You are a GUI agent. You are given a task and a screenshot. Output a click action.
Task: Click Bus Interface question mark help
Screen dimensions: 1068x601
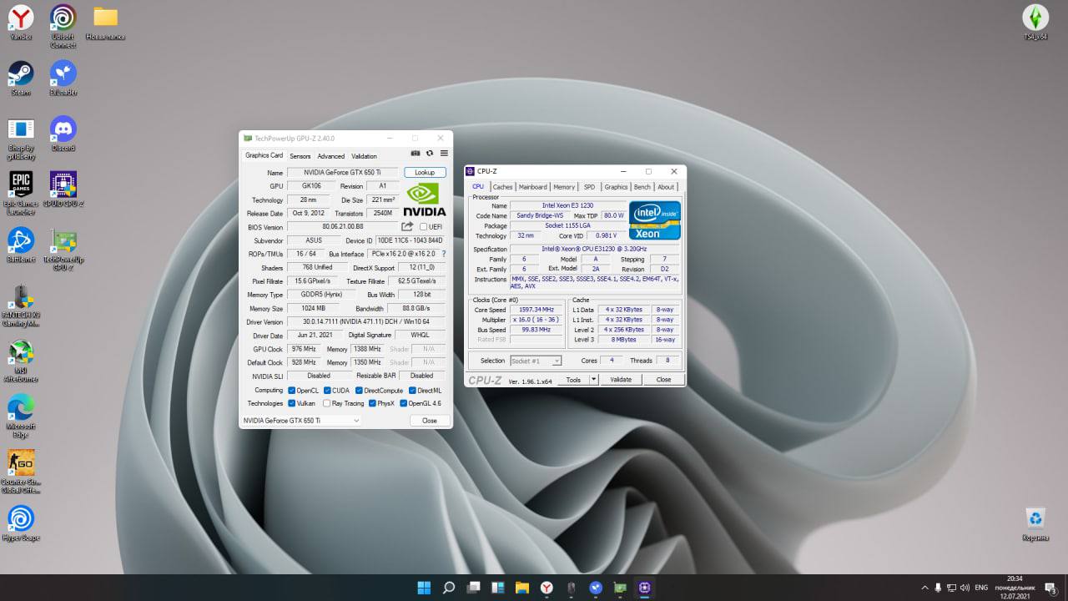[443, 254]
